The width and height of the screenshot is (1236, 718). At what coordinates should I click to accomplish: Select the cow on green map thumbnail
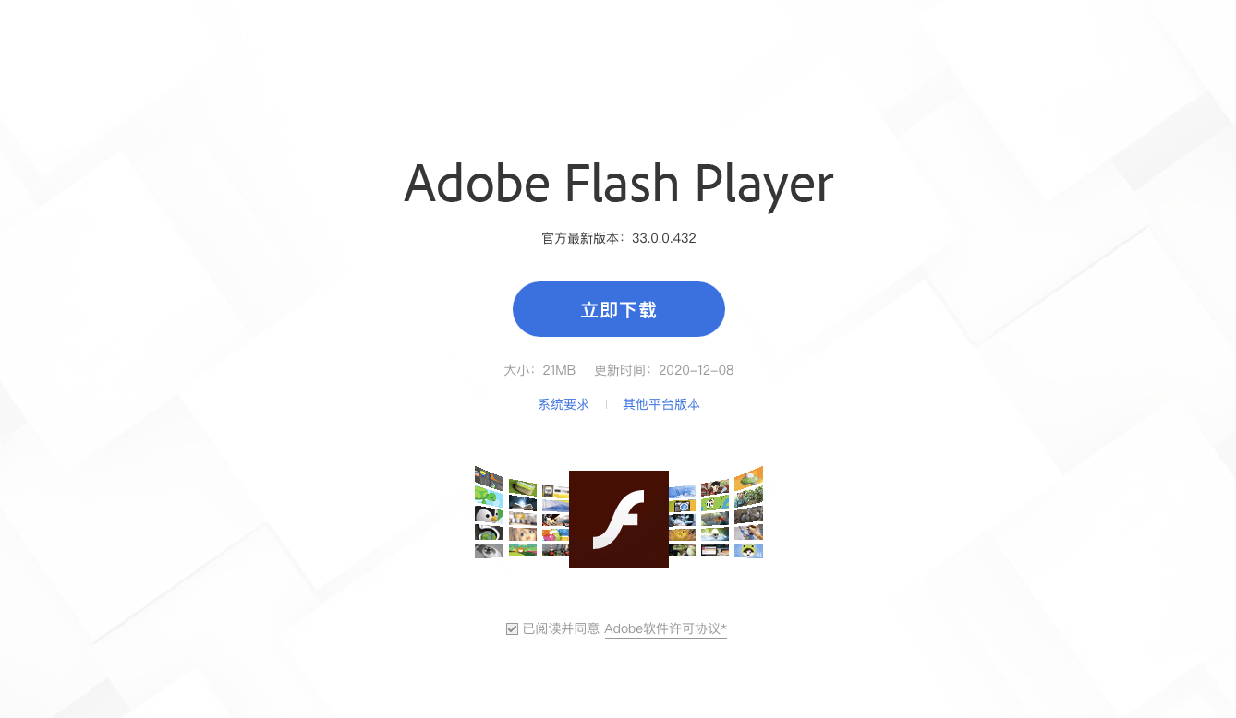715,503
